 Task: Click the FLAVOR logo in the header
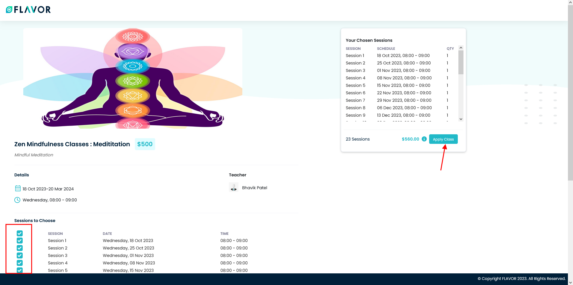pos(28,10)
